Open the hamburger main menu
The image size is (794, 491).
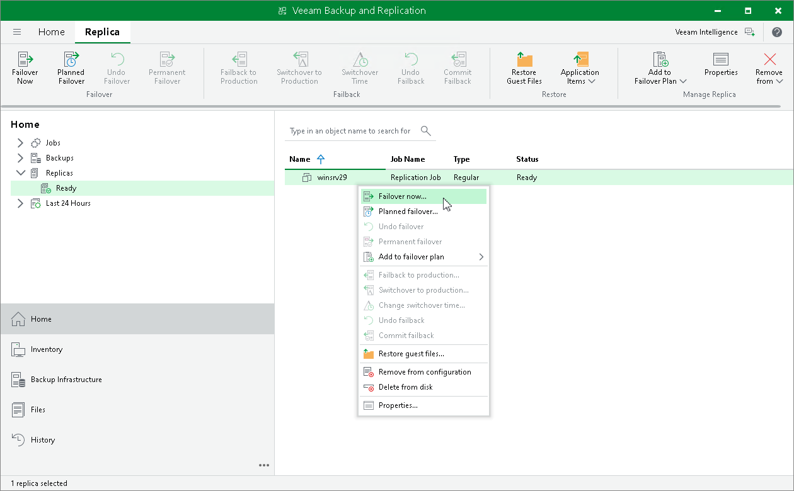click(17, 32)
